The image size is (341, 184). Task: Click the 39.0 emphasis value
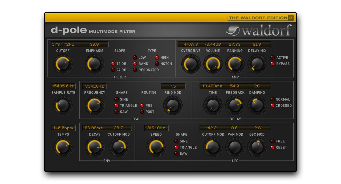(94, 44)
